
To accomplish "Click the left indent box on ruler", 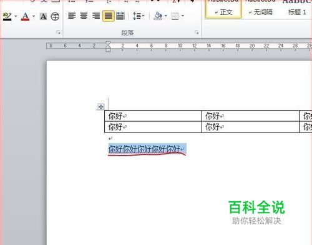I will (108, 50).
